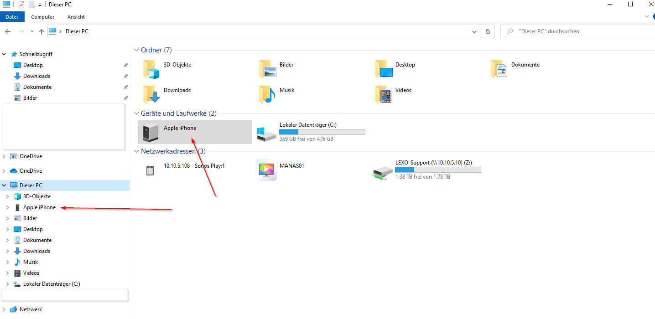
Task: Expand Apple iPhone in the navigation tree
Action: point(8,207)
